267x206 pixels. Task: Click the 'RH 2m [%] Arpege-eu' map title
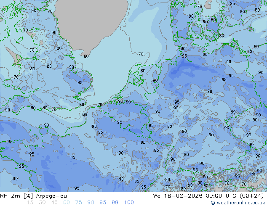click(x=34, y=196)
